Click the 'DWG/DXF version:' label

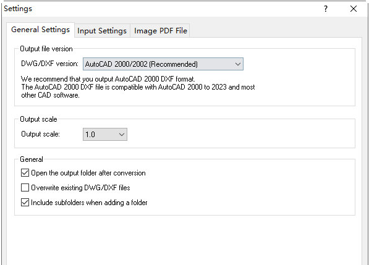[49, 64]
